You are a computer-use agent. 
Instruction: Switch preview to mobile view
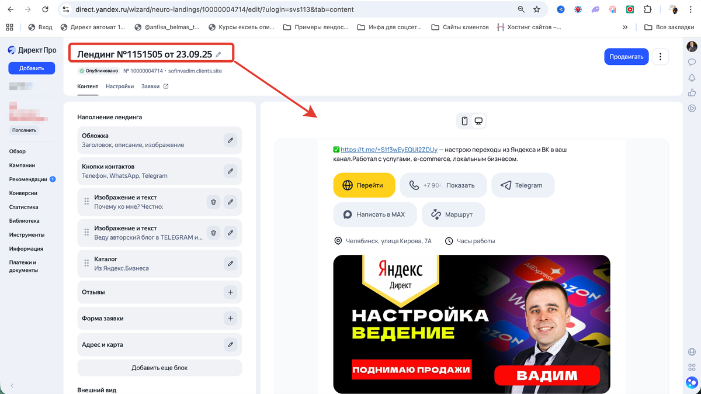[x=465, y=121]
